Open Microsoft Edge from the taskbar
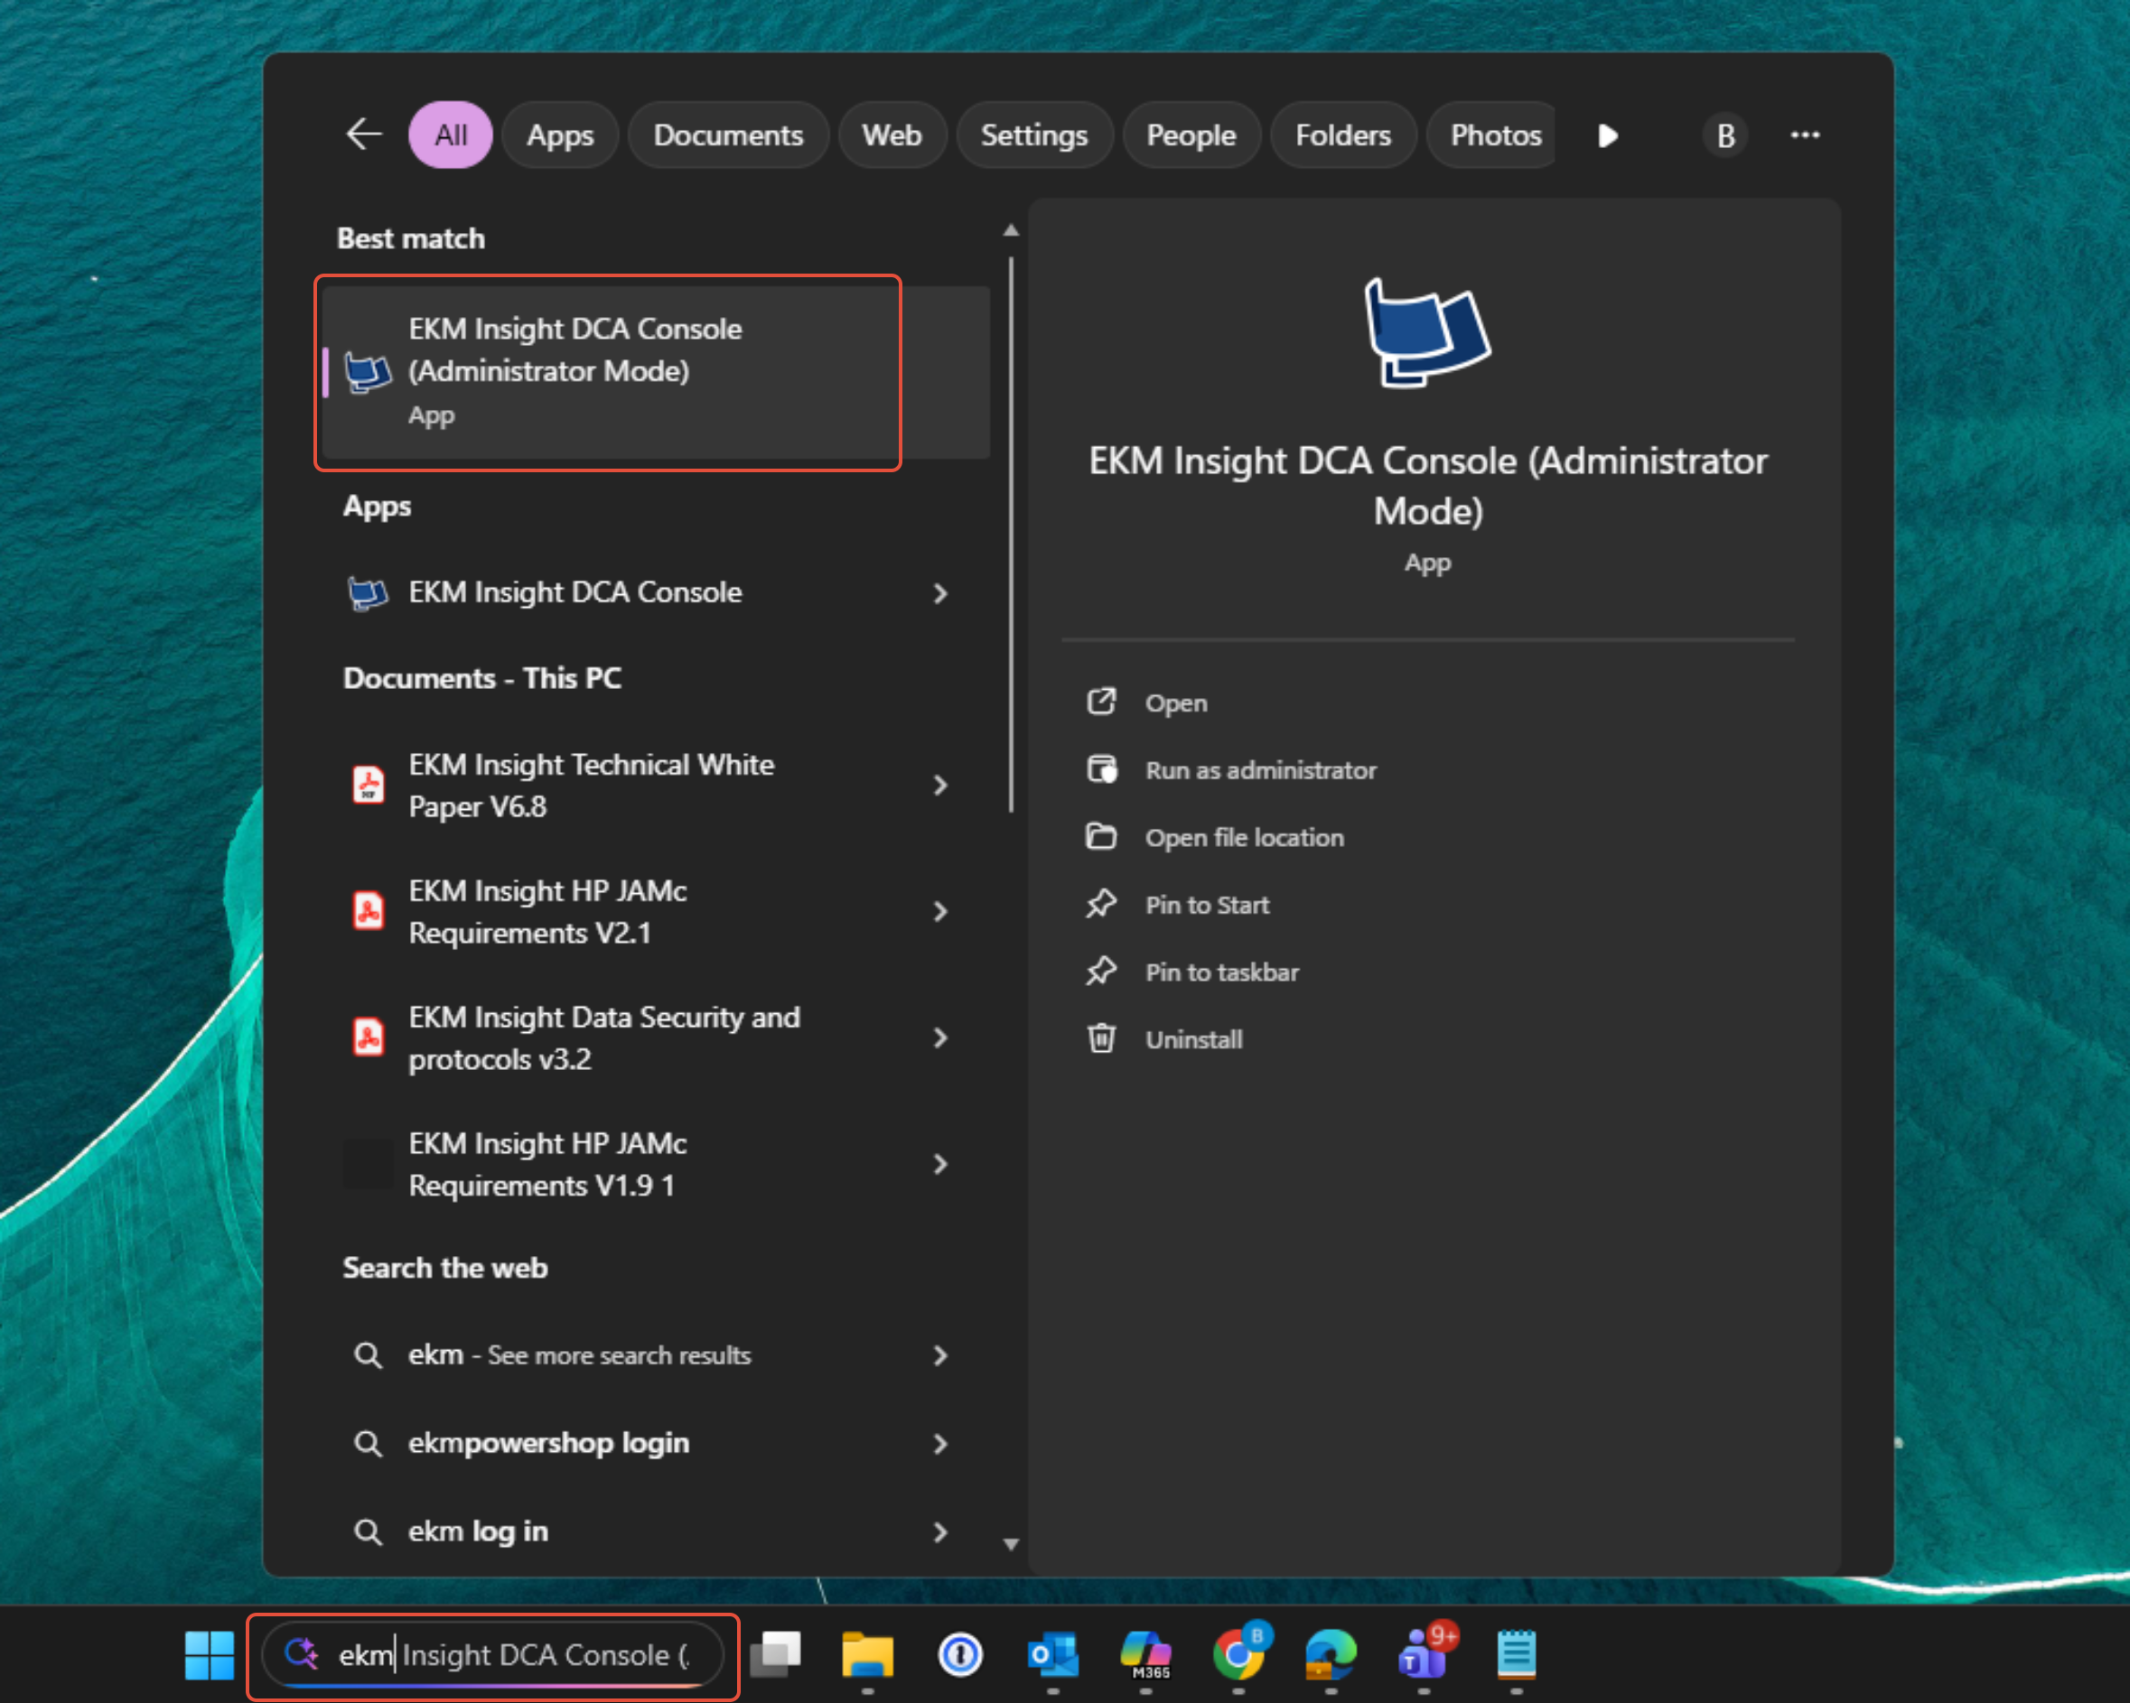This screenshot has height=1703, width=2130. click(x=1331, y=1654)
